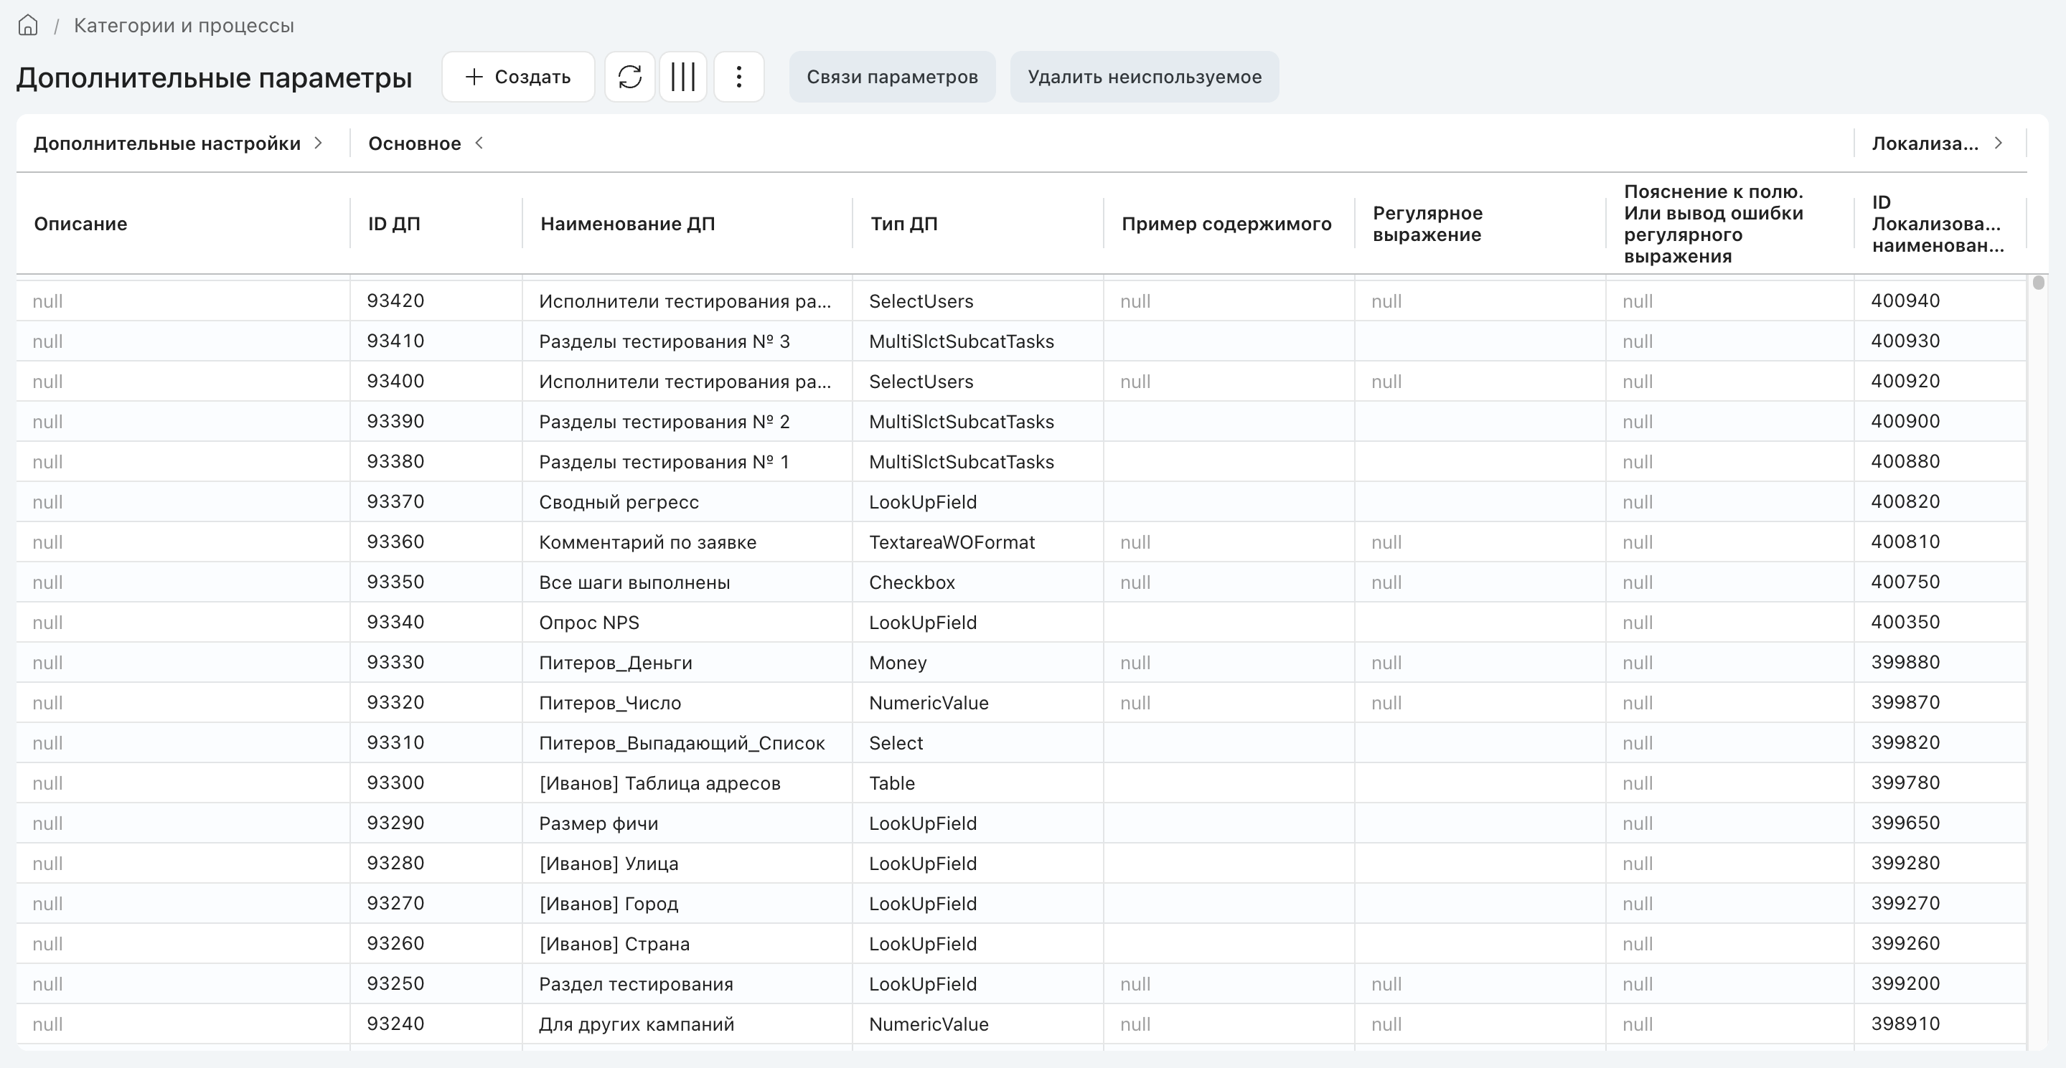Expand Дополнительные настройки column group
Screen dimensions: 2066x1068
(x=319, y=143)
